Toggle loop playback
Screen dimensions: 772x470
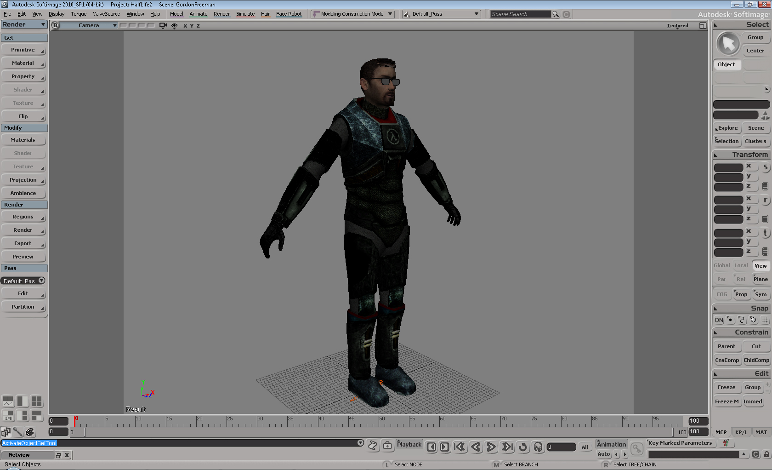pyautogui.click(x=523, y=447)
